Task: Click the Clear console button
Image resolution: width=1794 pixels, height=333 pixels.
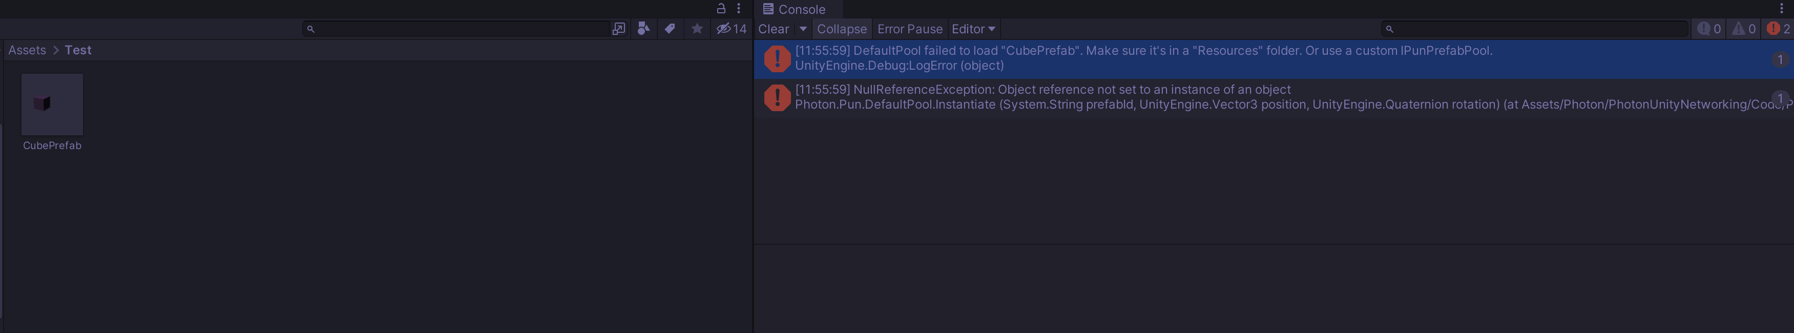Action: (x=773, y=29)
